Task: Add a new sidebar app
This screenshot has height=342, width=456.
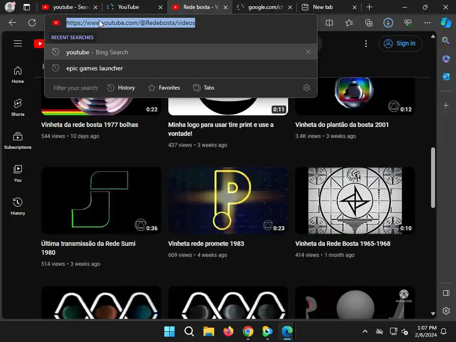Action: click(446, 105)
